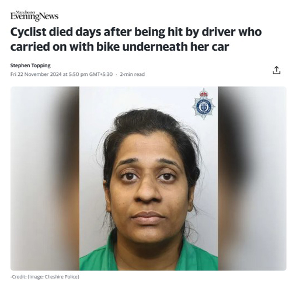292x285 pixels.
Task: Open author Stephen Topping's profile link
Action: (30, 65)
